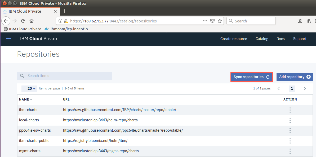This screenshot has height=157, width=316.
Task: Reload the page with the refresh icon
Action: click(23, 21)
